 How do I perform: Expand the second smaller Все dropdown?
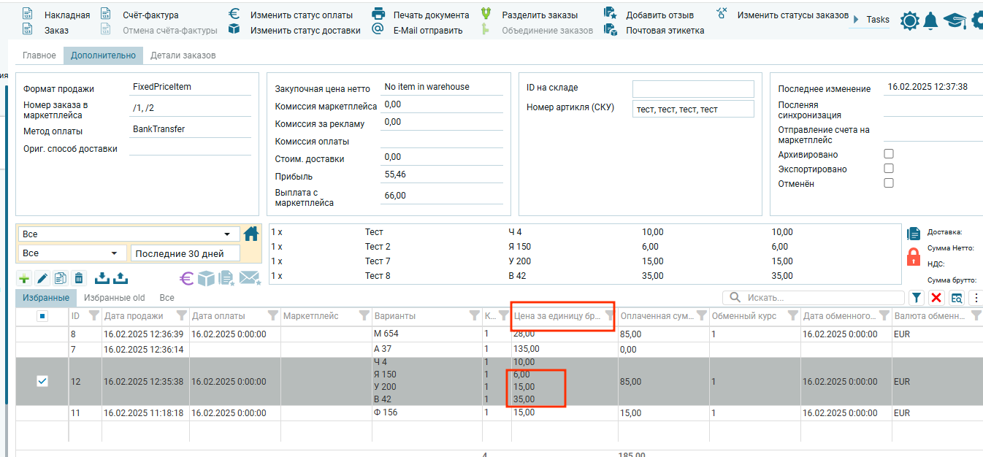pos(72,253)
